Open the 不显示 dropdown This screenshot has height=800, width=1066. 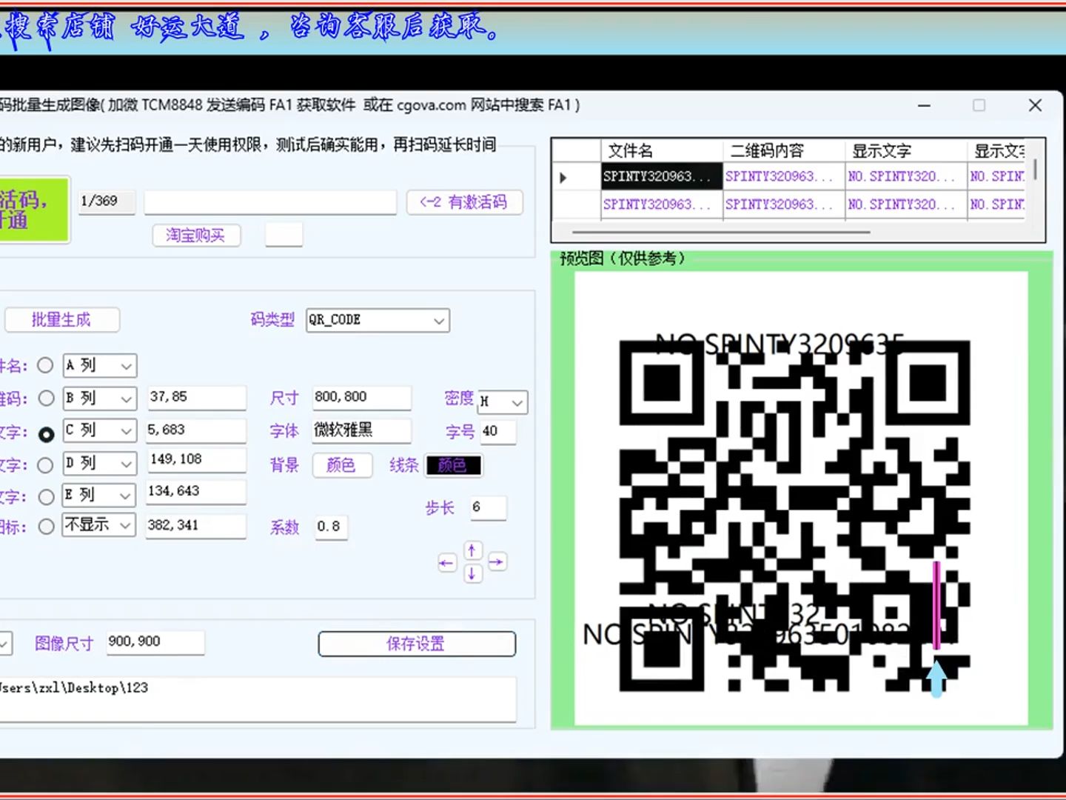pyautogui.click(x=99, y=525)
